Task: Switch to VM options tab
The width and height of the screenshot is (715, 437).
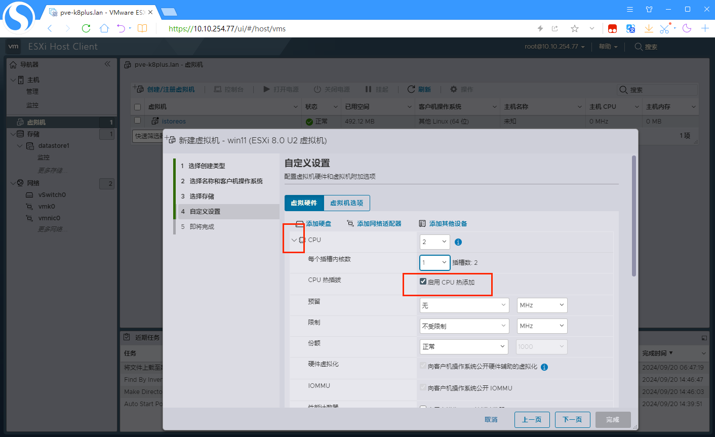Action: click(x=347, y=203)
